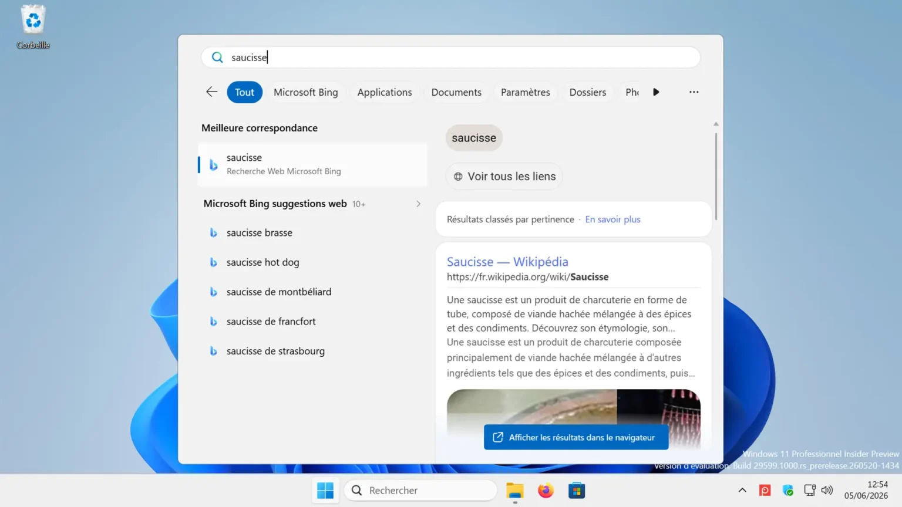
Task: Click the globe icon in Voir tous les liens
Action: [x=458, y=177]
